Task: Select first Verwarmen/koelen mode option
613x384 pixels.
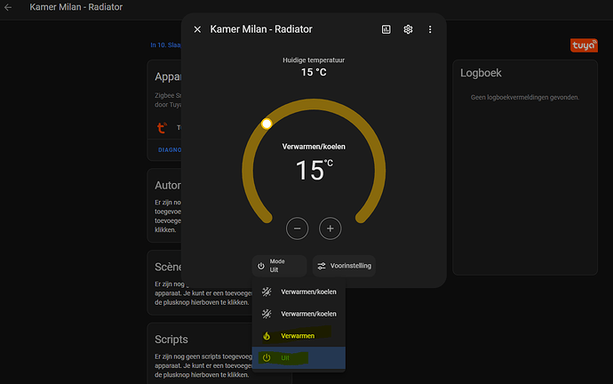Action: tap(299, 292)
